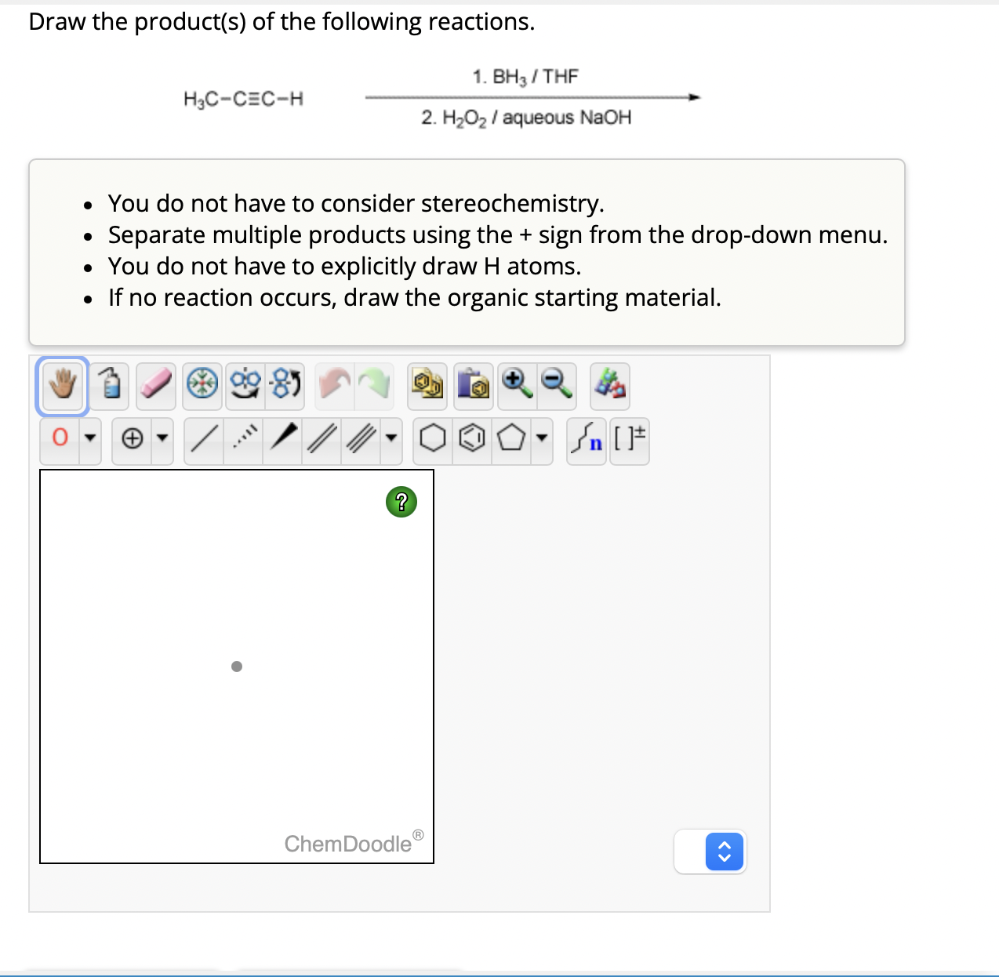Choose the double bond tool
999x977 pixels.
click(321, 439)
